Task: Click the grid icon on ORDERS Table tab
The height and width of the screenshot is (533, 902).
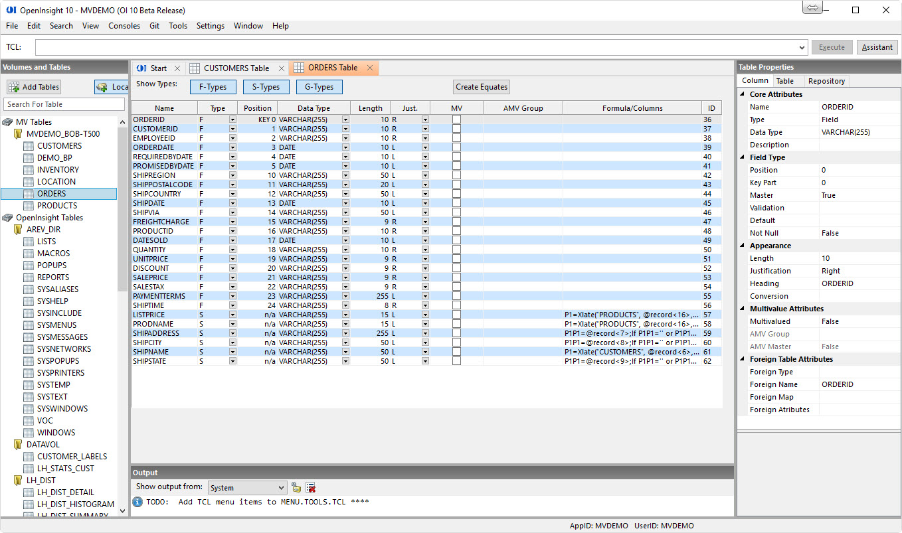Action: [x=299, y=68]
